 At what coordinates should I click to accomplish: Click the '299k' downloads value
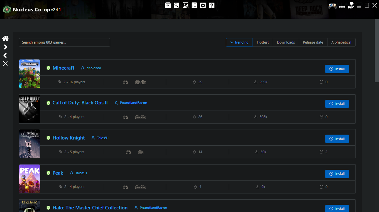(x=263, y=82)
